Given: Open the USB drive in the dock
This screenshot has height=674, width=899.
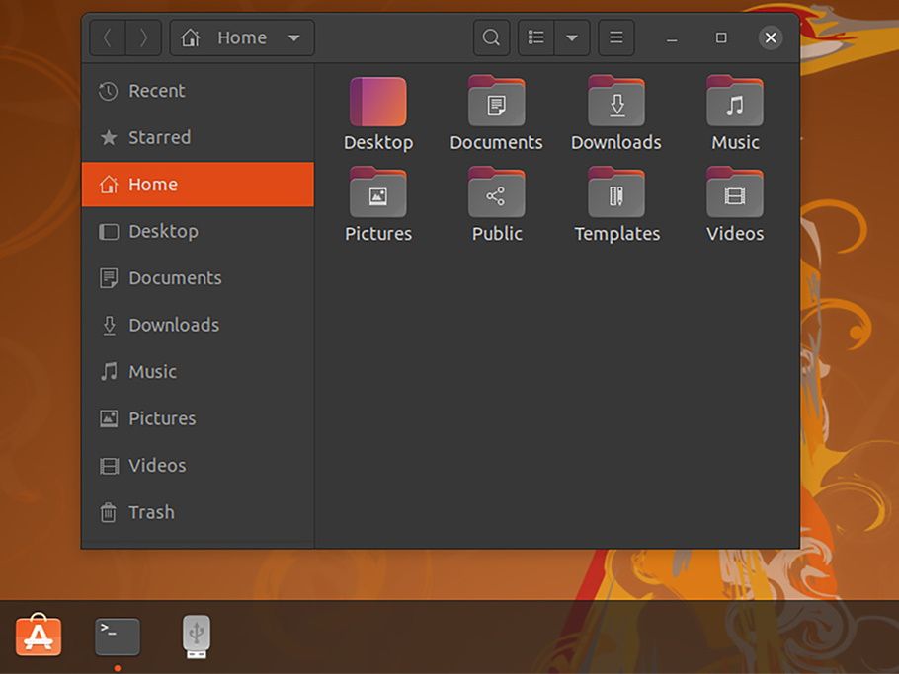Looking at the screenshot, I should (197, 637).
